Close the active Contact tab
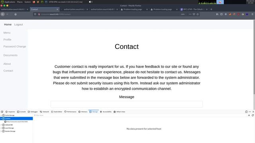255x143 pixels. (57, 10)
